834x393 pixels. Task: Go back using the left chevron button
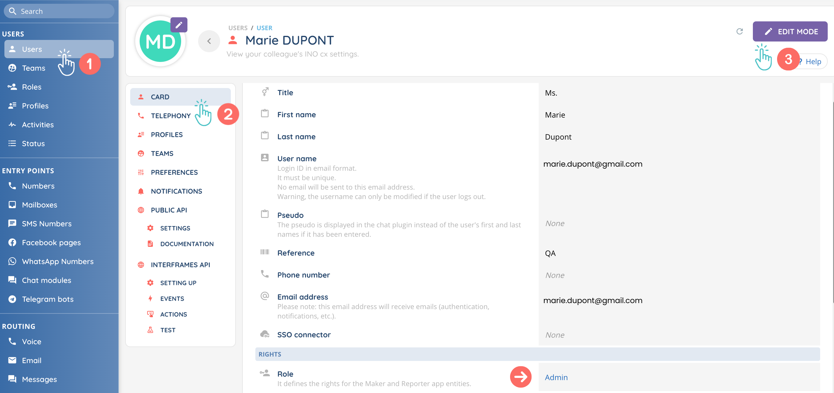click(x=209, y=41)
